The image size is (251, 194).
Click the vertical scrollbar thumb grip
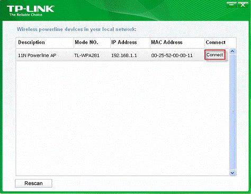[x=232, y=112]
